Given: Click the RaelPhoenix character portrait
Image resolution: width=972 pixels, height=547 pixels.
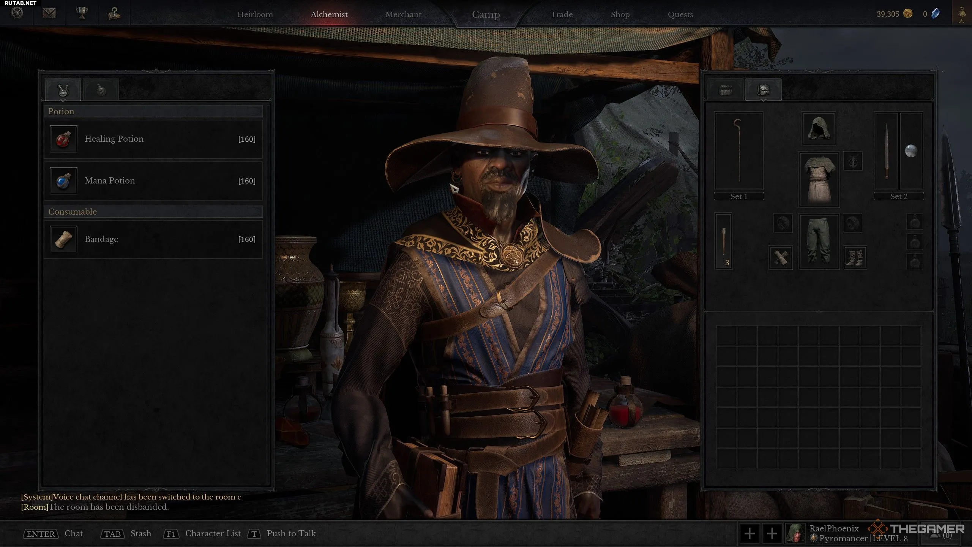Looking at the screenshot, I should pyautogui.click(x=795, y=533).
